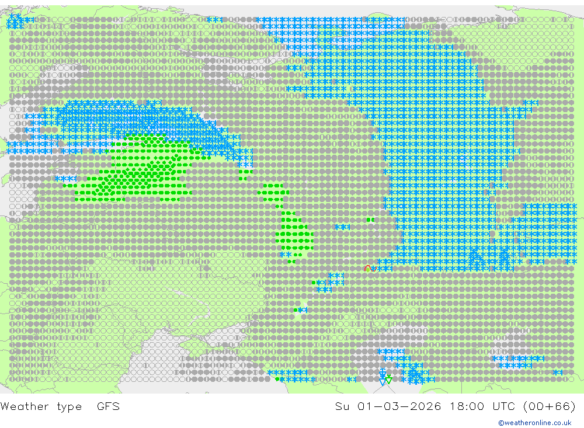Click the 'Su 01-03-2026 18:00 UTC (00+66)' timestamp
584x428 pixels.
456,406
